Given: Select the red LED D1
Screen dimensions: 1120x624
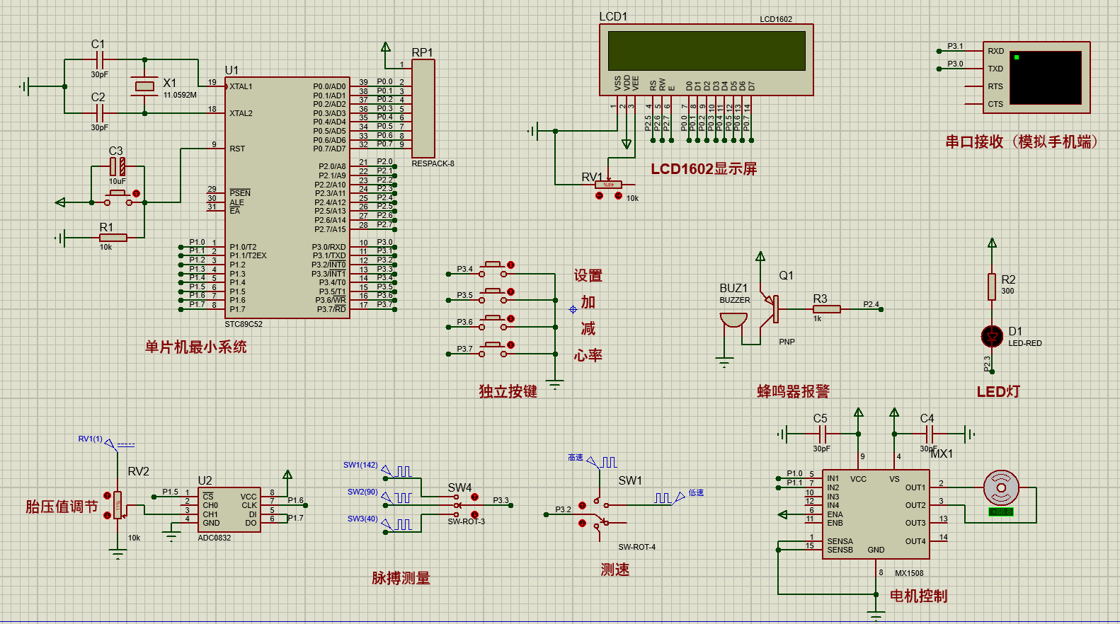Looking at the screenshot, I should pos(992,337).
